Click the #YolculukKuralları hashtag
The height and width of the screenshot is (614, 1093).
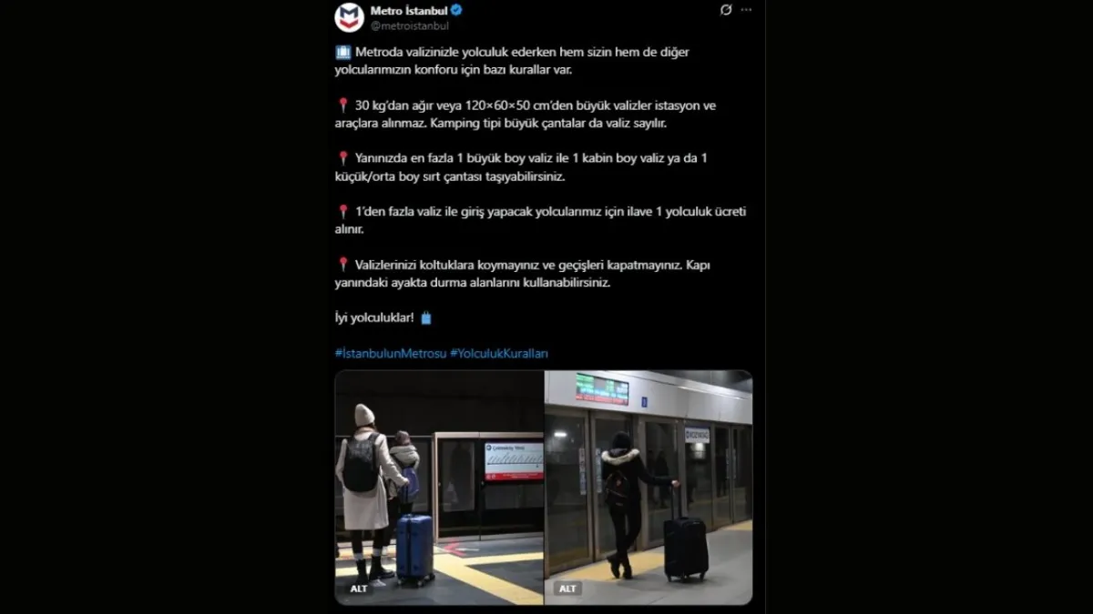(499, 353)
